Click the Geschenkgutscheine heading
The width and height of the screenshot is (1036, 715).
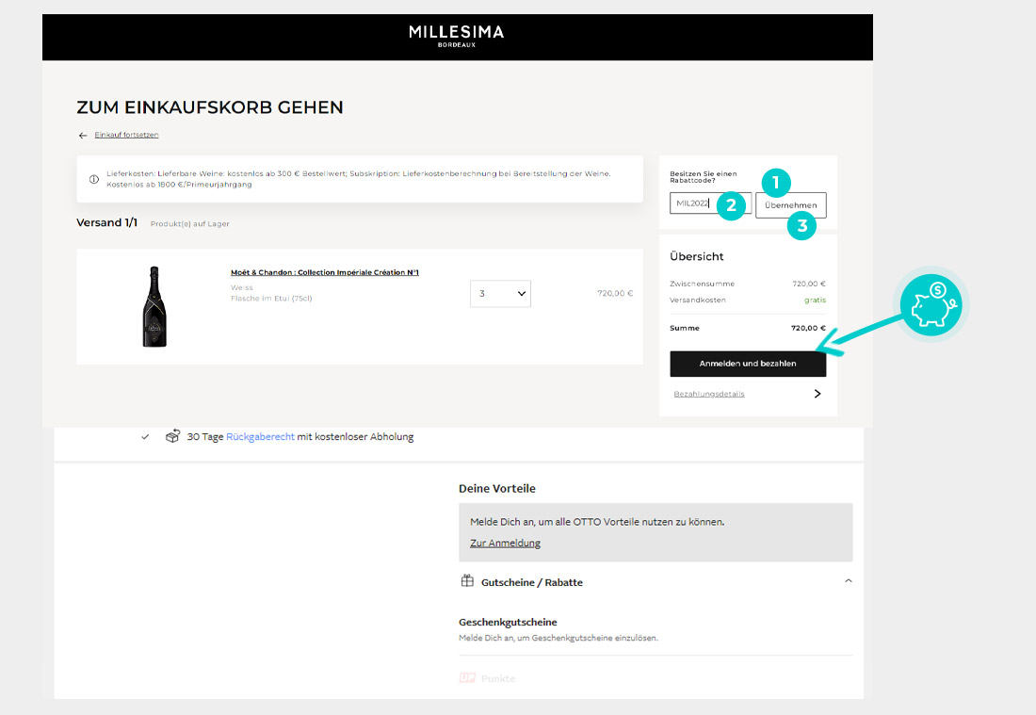[508, 622]
